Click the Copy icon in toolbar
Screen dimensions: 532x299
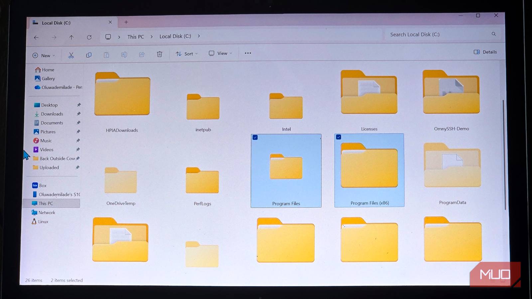click(x=89, y=55)
